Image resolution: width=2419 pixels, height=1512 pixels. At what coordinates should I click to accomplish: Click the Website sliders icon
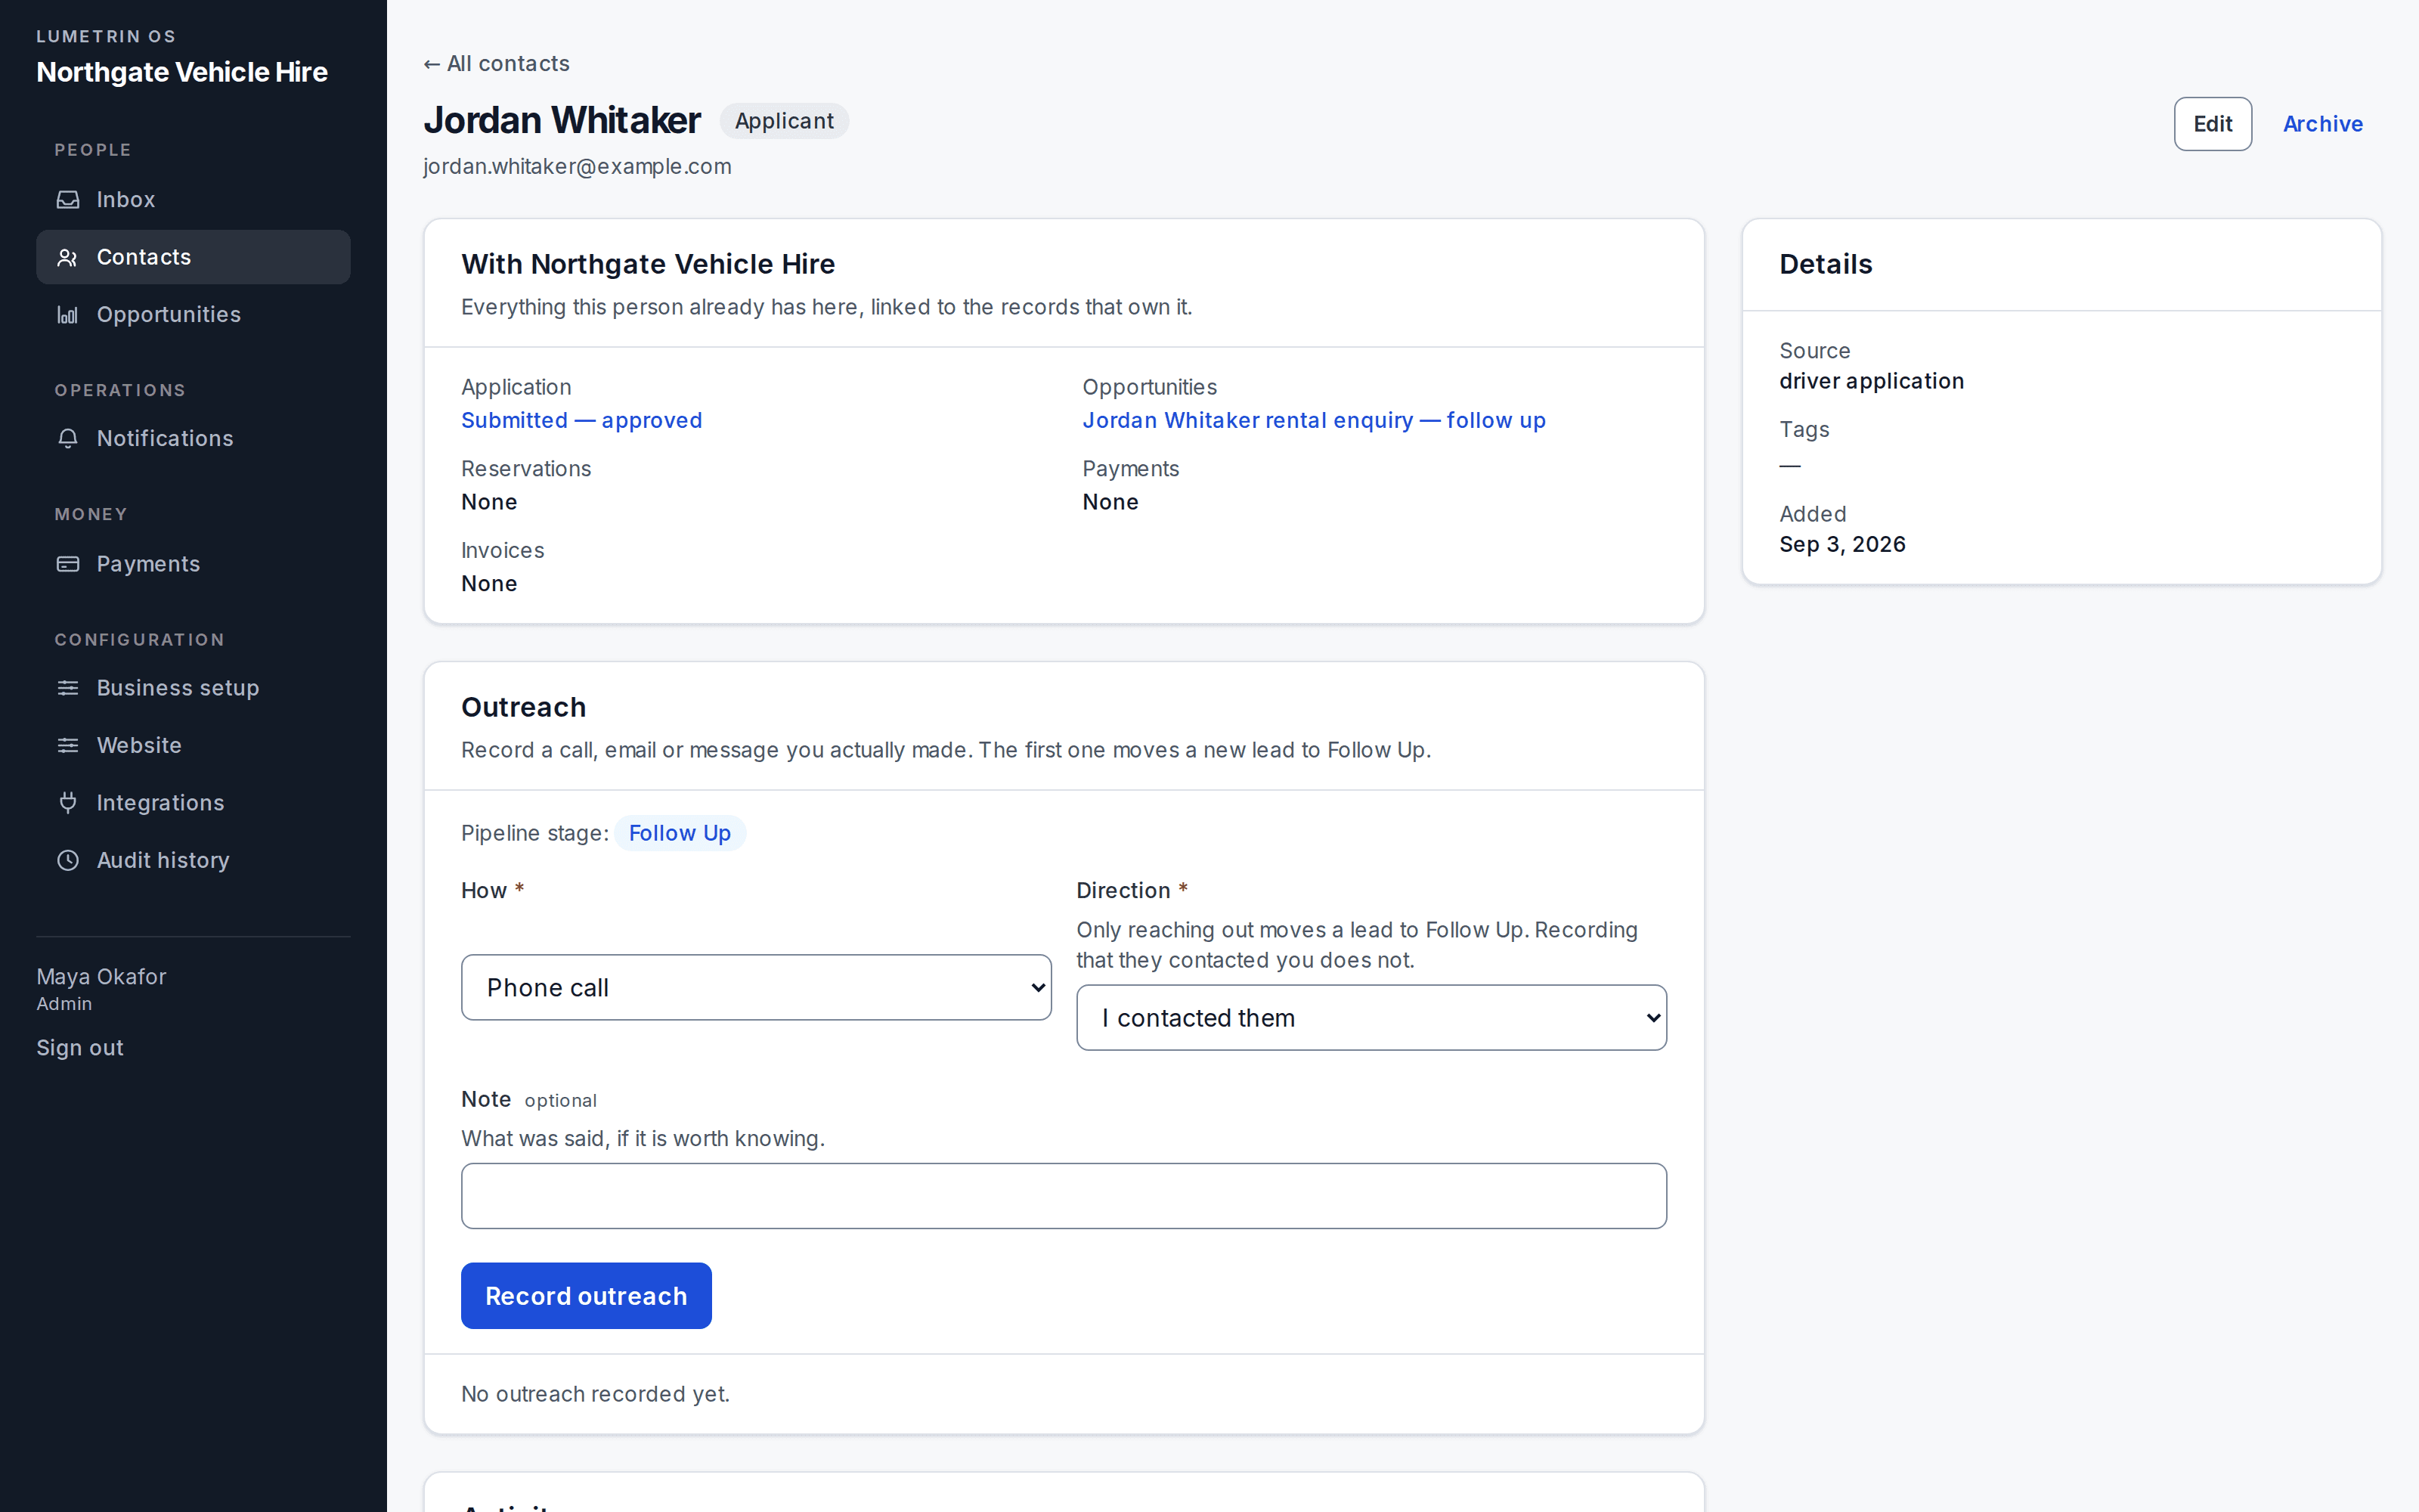pyautogui.click(x=68, y=746)
